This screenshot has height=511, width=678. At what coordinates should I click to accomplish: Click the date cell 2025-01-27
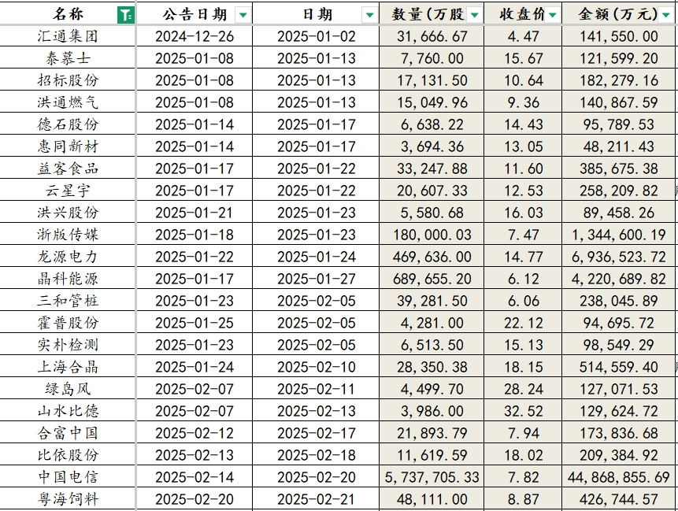(317, 279)
